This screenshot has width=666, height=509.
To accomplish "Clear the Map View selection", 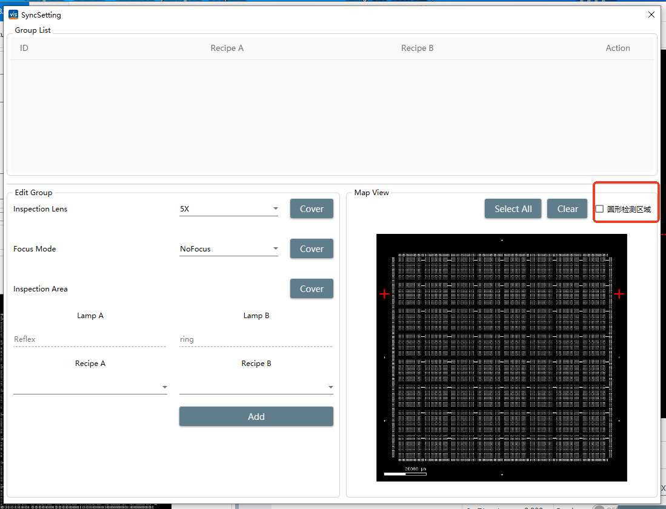I will coord(567,208).
